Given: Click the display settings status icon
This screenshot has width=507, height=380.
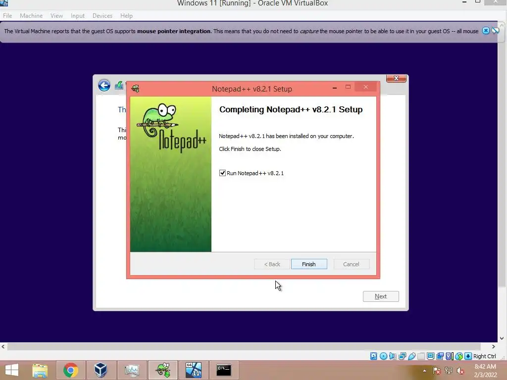Looking at the screenshot, I should pyautogui.click(x=430, y=356).
